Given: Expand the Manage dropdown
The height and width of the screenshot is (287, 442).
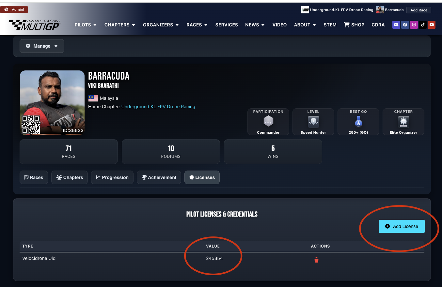Looking at the screenshot, I should [x=42, y=46].
